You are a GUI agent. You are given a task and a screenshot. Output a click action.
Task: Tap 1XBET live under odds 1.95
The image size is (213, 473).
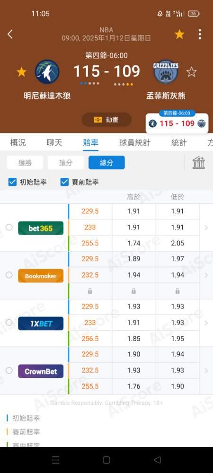click(x=177, y=339)
